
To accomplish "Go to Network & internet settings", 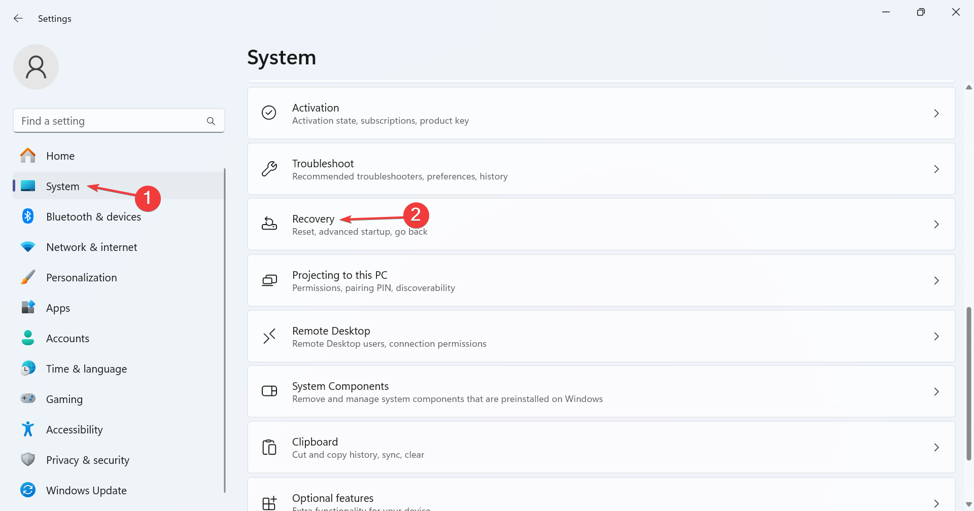I will point(91,247).
